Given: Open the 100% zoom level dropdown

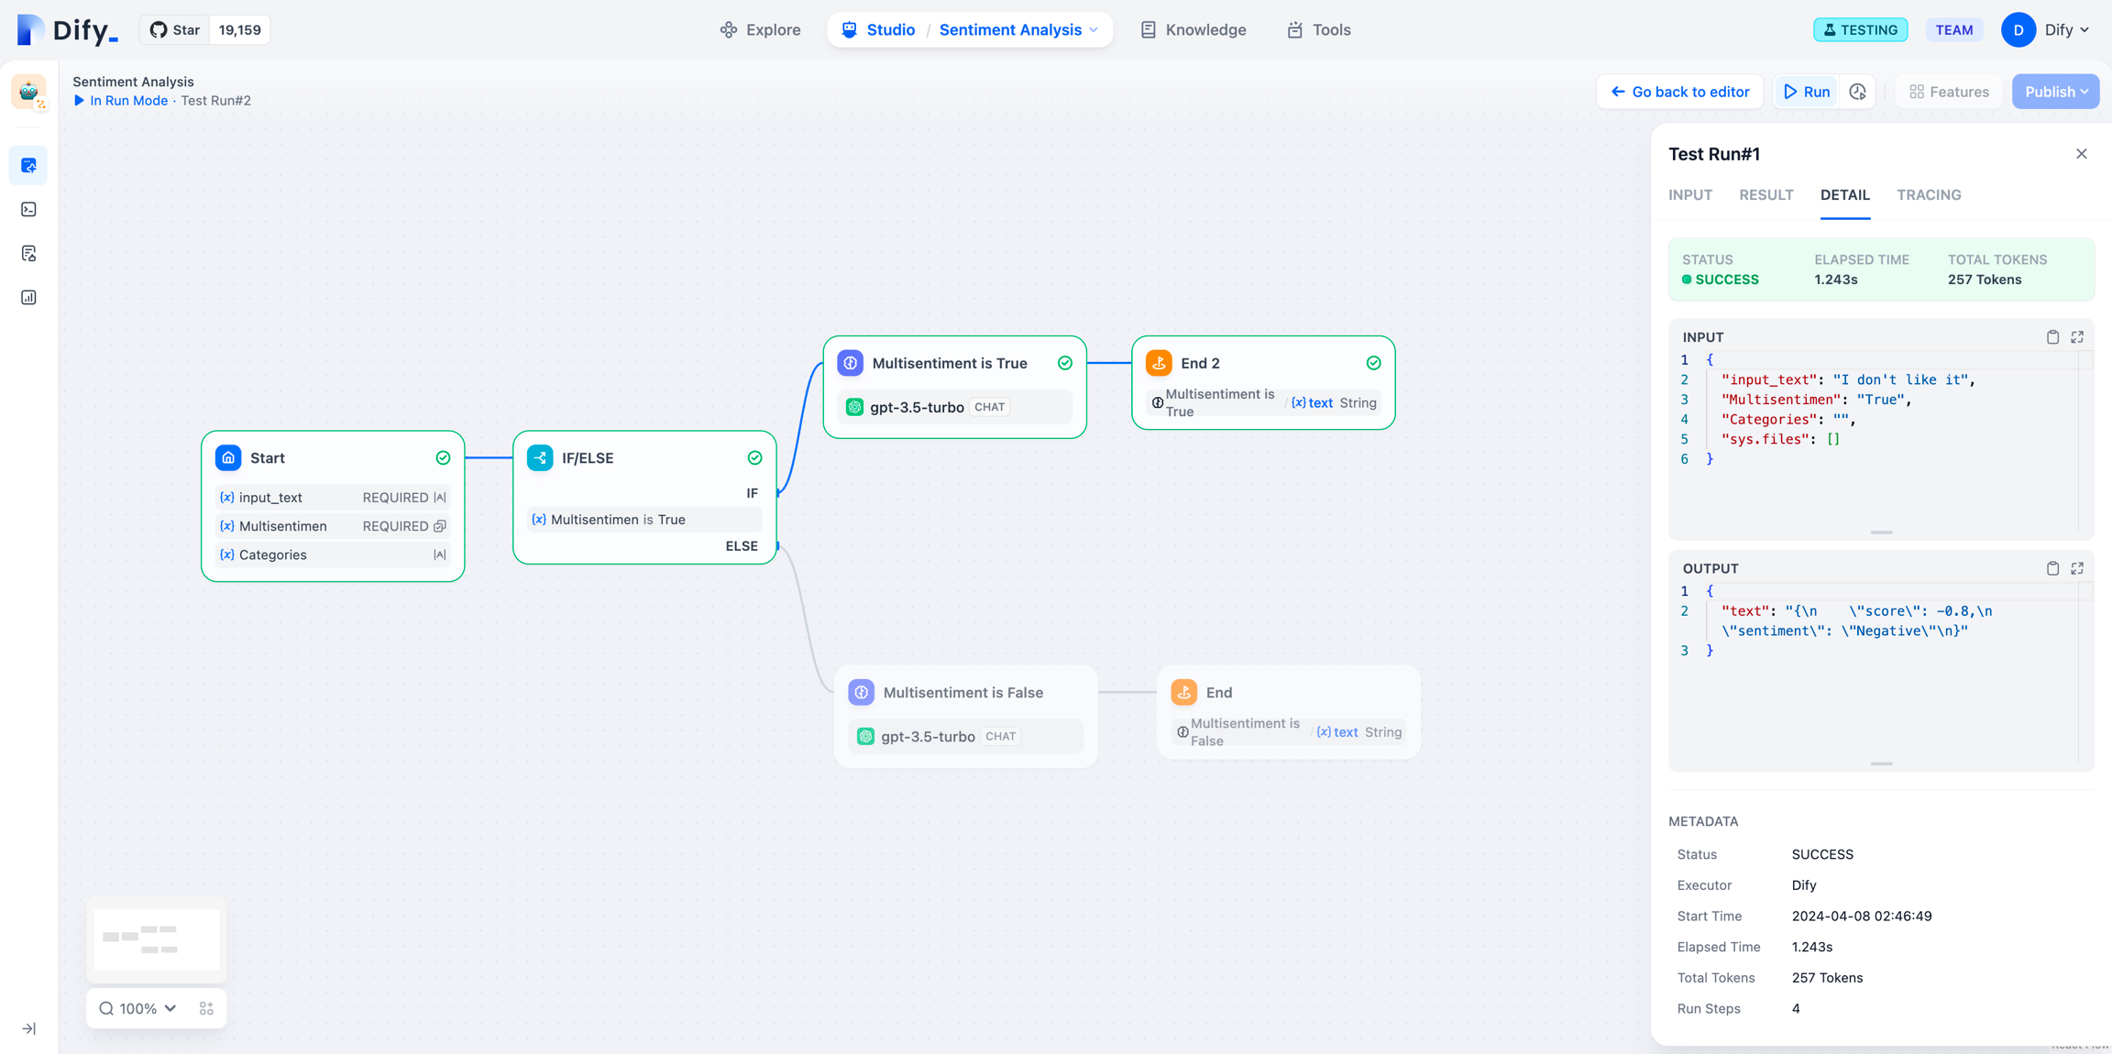Looking at the screenshot, I should pyautogui.click(x=138, y=1008).
